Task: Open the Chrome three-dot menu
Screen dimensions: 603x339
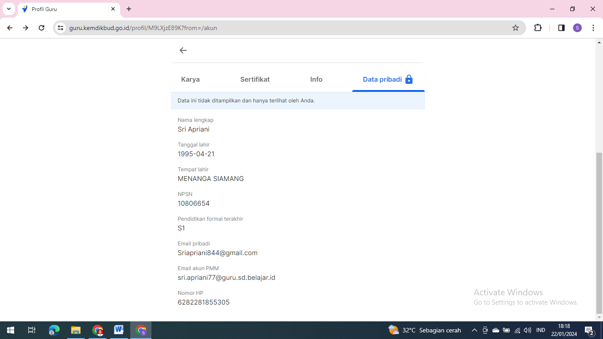Action: tap(593, 28)
